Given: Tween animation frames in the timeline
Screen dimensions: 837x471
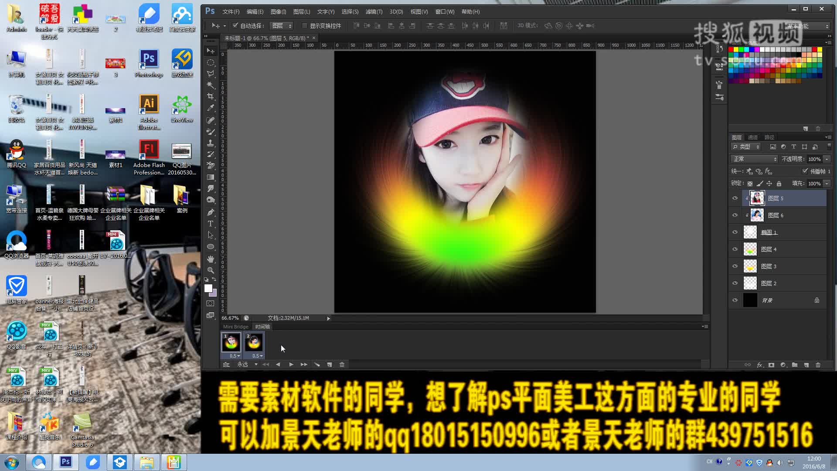Looking at the screenshot, I should 317,365.
